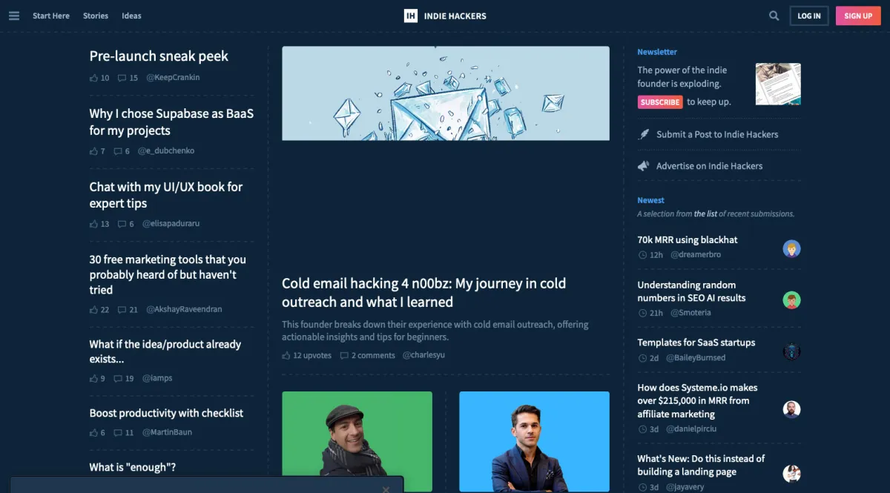The image size is (890, 493).
Task: Open dreamerbro's avatar image
Action: tap(791, 248)
